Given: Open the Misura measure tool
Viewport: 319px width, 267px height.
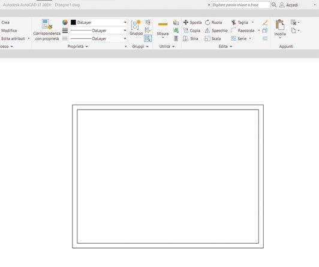Looking at the screenshot, I should point(162,29).
